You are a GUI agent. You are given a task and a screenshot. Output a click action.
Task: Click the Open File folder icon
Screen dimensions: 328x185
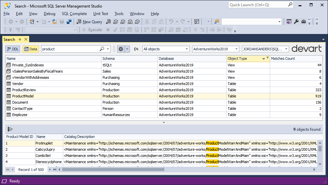55,22
